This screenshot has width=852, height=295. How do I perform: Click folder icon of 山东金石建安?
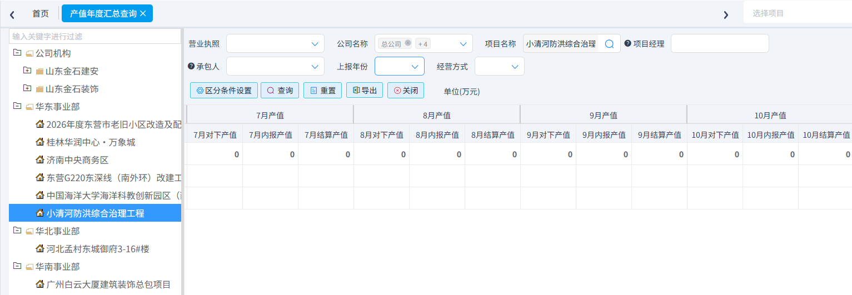tap(39, 71)
